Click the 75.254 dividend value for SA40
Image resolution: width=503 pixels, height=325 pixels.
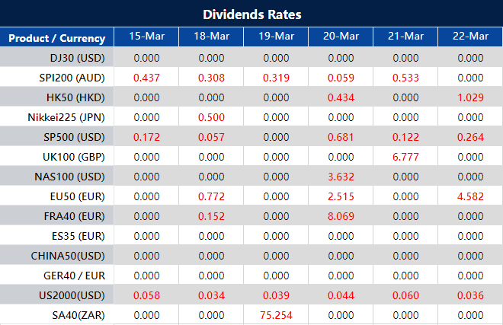pyautogui.click(x=276, y=315)
